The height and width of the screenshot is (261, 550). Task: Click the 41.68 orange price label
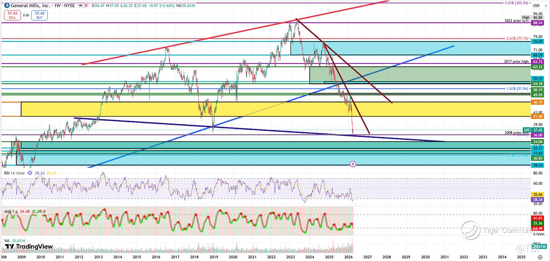point(537,116)
